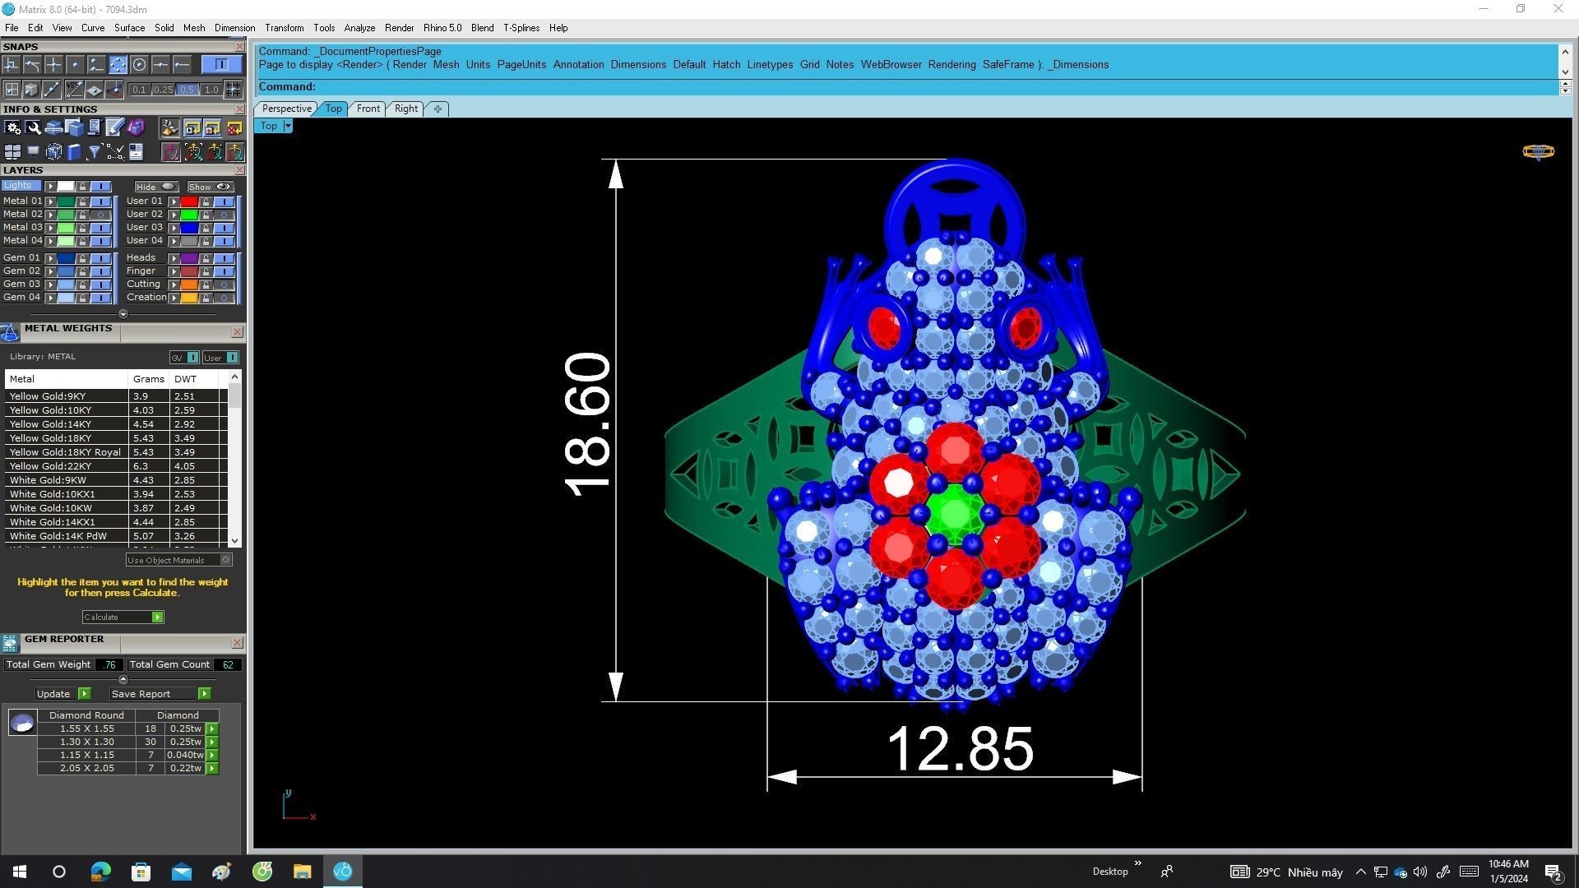This screenshot has height=888, width=1579.
Task: Switch to the Perspective viewport tab
Action: tap(286, 109)
